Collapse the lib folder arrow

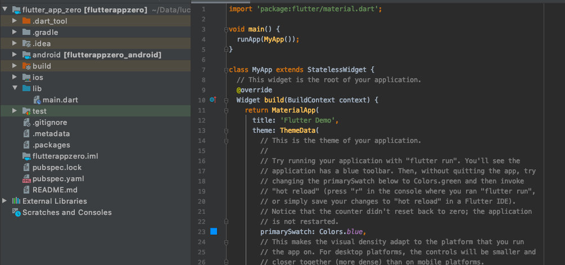(15, 88)
